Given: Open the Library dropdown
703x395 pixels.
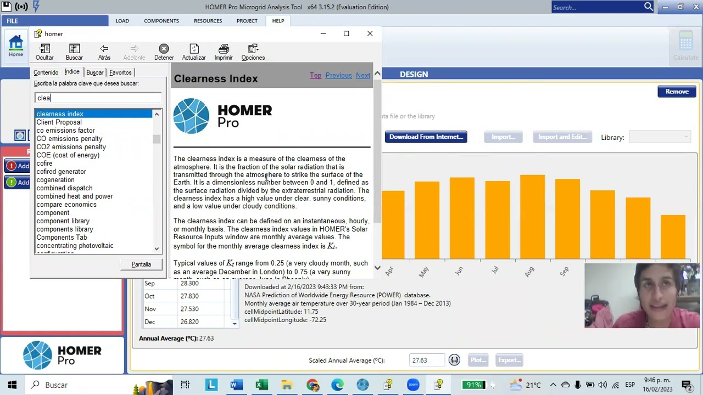Looking at the screenshot, I should point(660,137).
